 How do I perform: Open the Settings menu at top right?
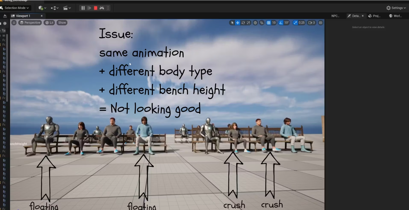396,8
